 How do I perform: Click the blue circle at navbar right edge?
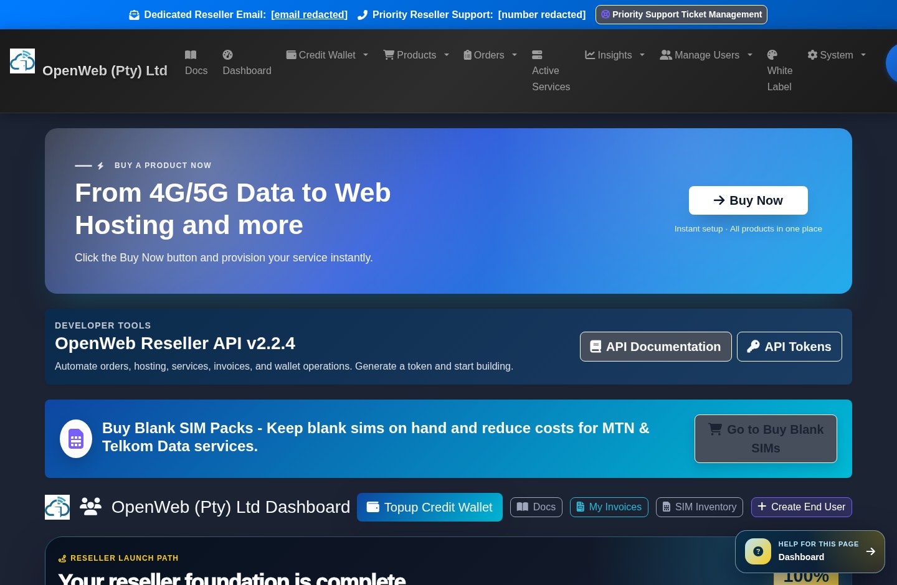(x=891, y=63)
